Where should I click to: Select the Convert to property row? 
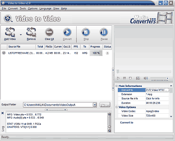coord(143,90)
